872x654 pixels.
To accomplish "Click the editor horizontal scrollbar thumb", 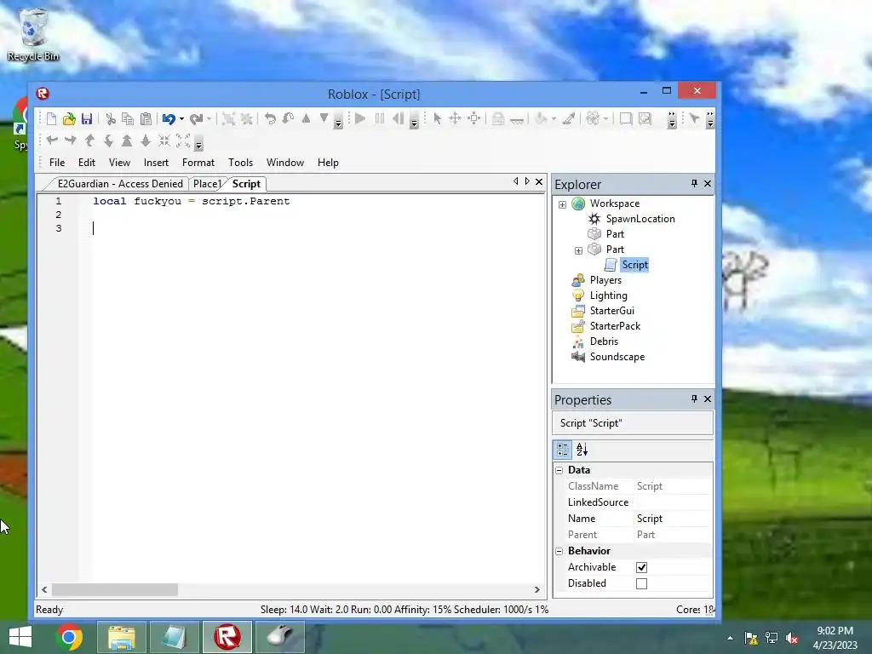I will point(115,589).
